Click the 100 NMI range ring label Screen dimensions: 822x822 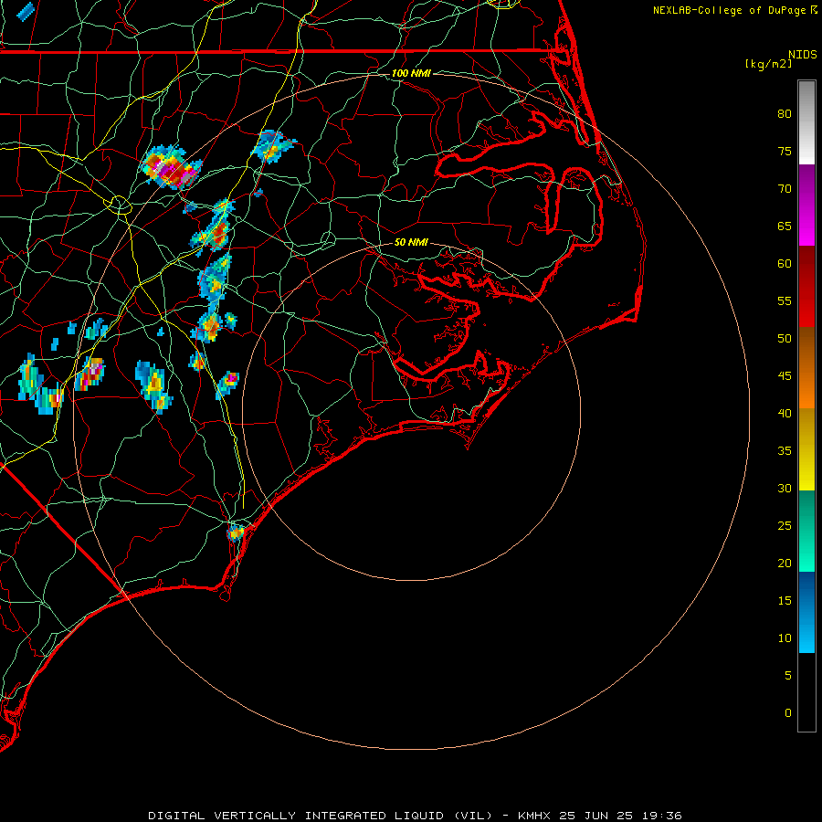[x=411, y=73]
